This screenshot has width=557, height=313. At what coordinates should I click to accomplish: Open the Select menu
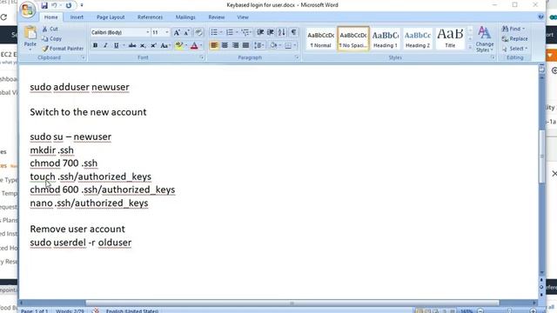(514, 49)
